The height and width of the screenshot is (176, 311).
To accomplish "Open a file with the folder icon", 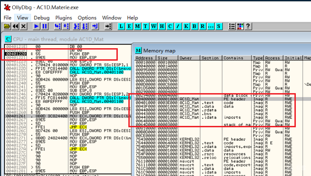I will (7, 26).
